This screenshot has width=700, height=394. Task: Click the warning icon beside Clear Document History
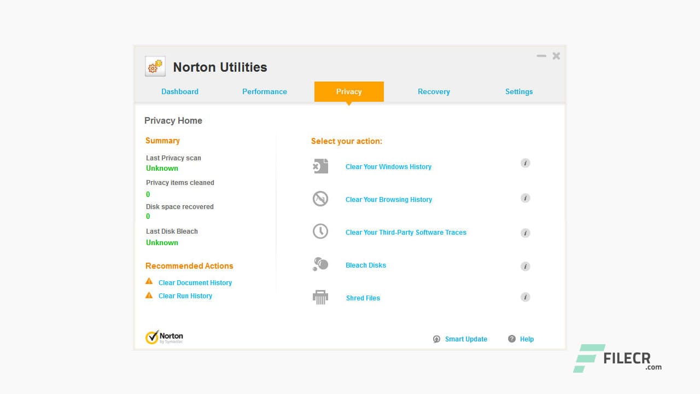(x=149, y=281)
